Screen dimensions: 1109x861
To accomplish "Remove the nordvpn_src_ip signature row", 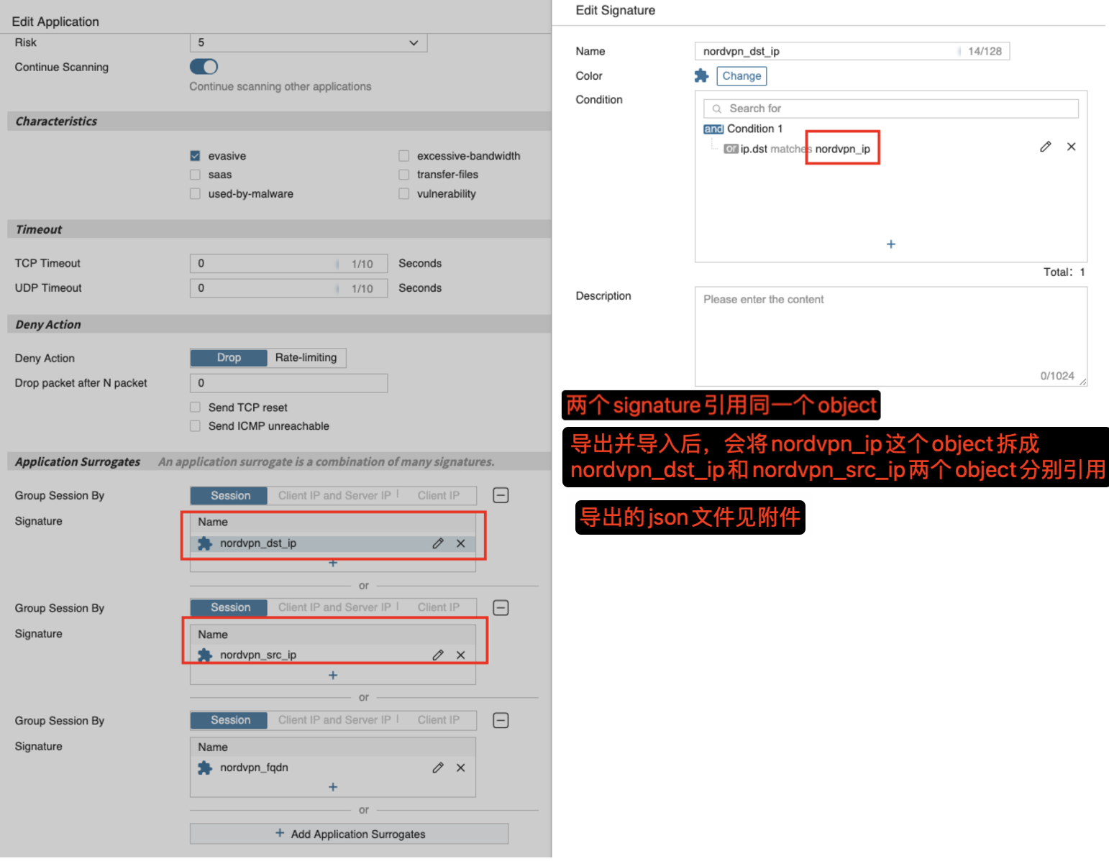I will (460, 655).
